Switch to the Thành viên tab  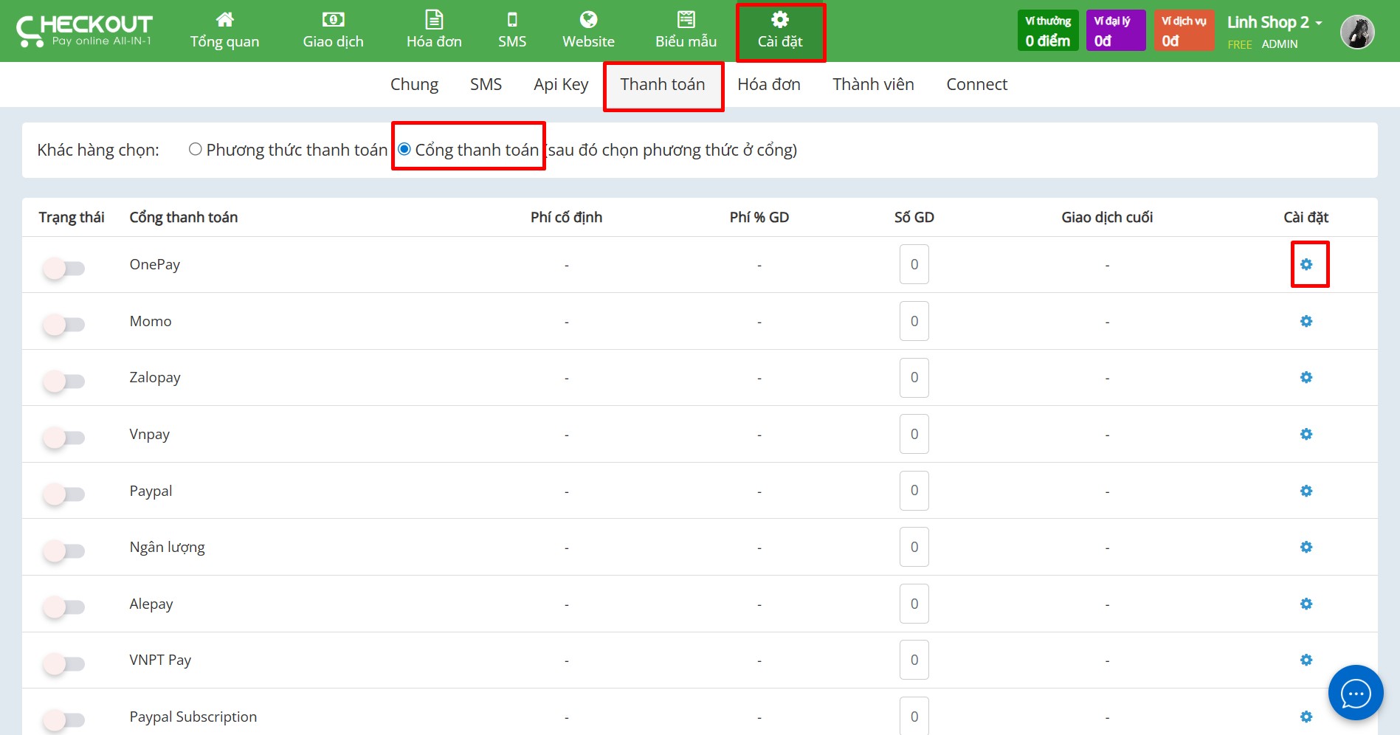(x=873, y=84)
